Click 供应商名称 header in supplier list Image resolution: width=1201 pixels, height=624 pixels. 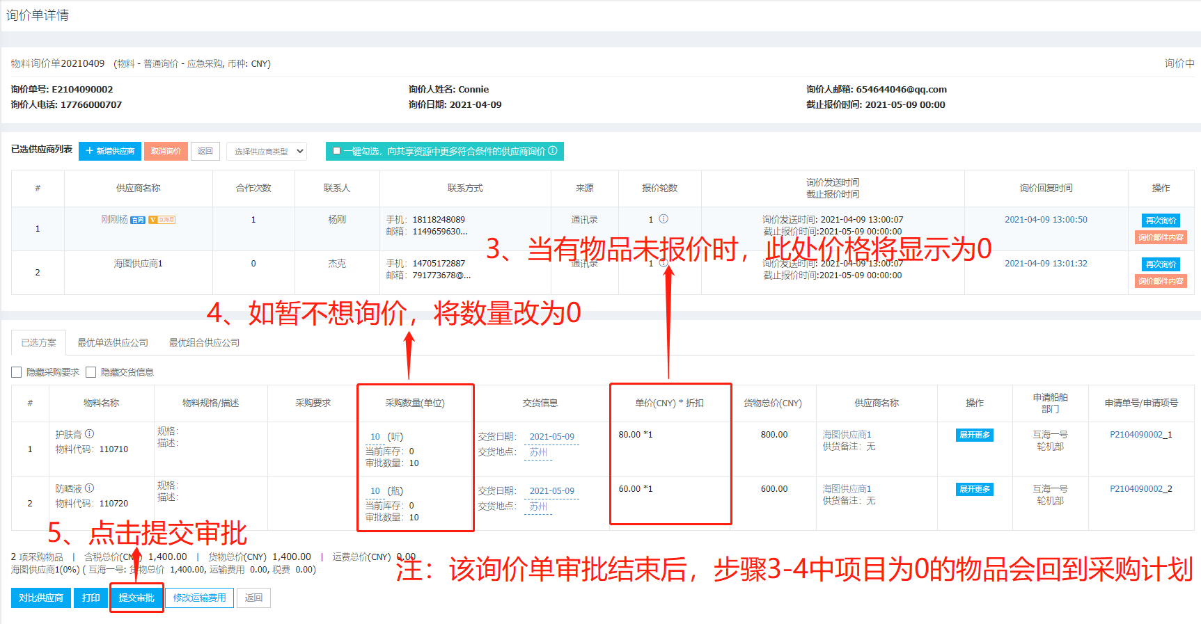(x=138, y=188)
